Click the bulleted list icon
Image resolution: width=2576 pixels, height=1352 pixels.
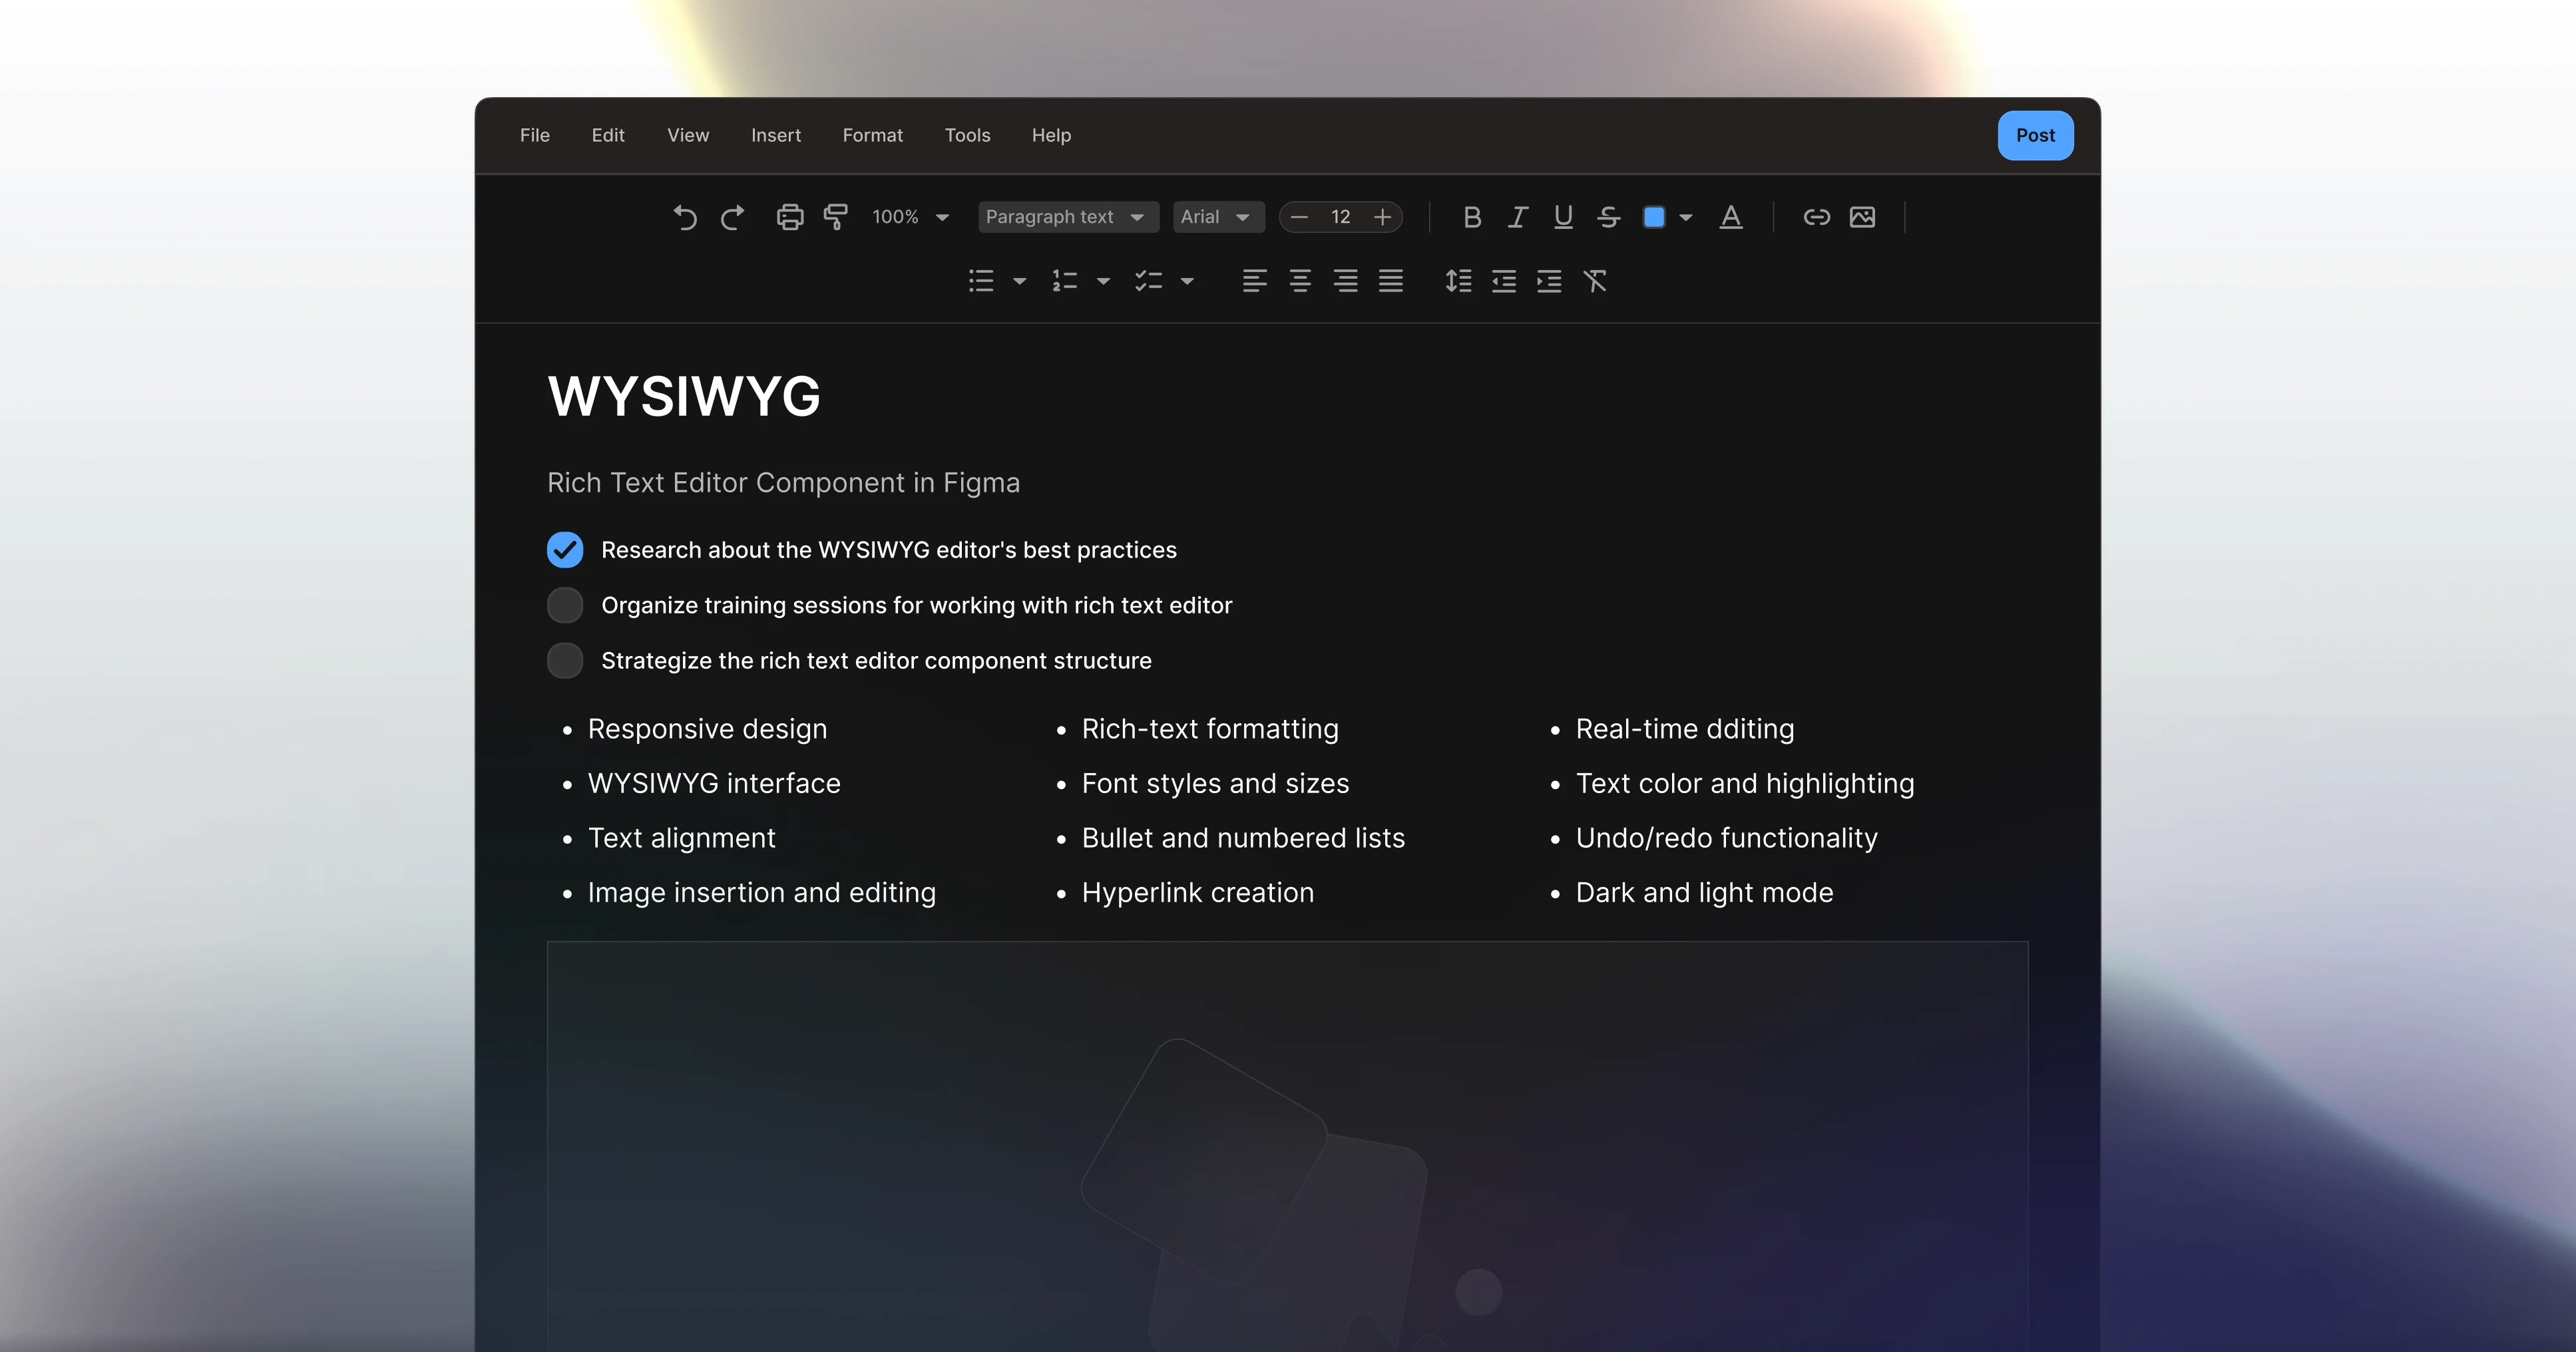click(981, 281)
